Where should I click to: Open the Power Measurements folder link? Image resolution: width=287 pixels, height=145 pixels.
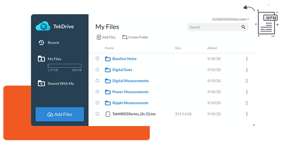pos(130,92)
